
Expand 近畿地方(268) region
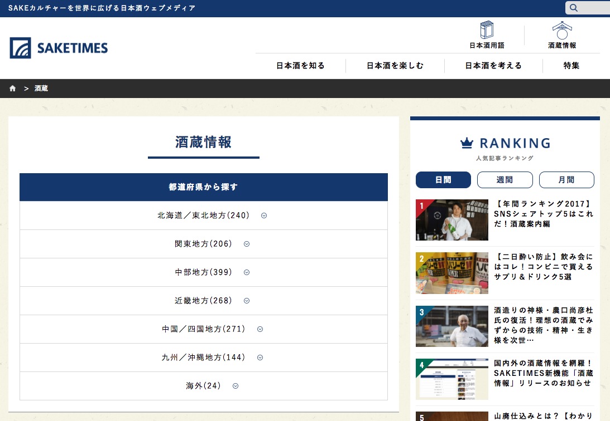(x=204, y=300)
